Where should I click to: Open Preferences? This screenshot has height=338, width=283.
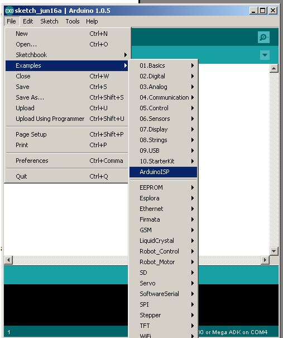point(66,161)
